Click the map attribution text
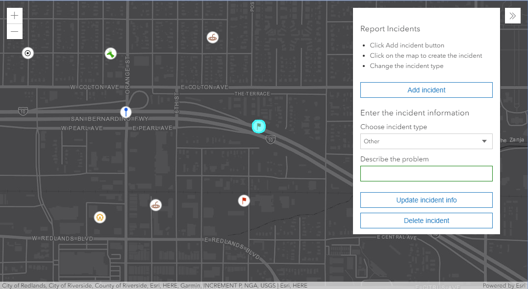The width and height of the screenshot is (528, 289). (154, 285)
